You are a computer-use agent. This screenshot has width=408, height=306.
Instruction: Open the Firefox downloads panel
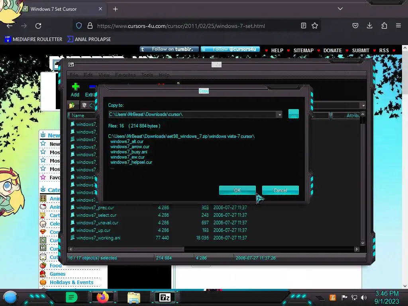369,25
